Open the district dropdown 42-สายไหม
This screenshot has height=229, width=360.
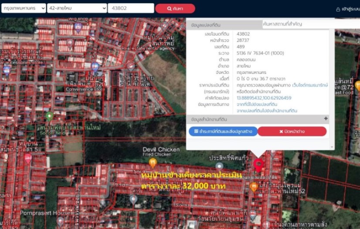point(77,8)
